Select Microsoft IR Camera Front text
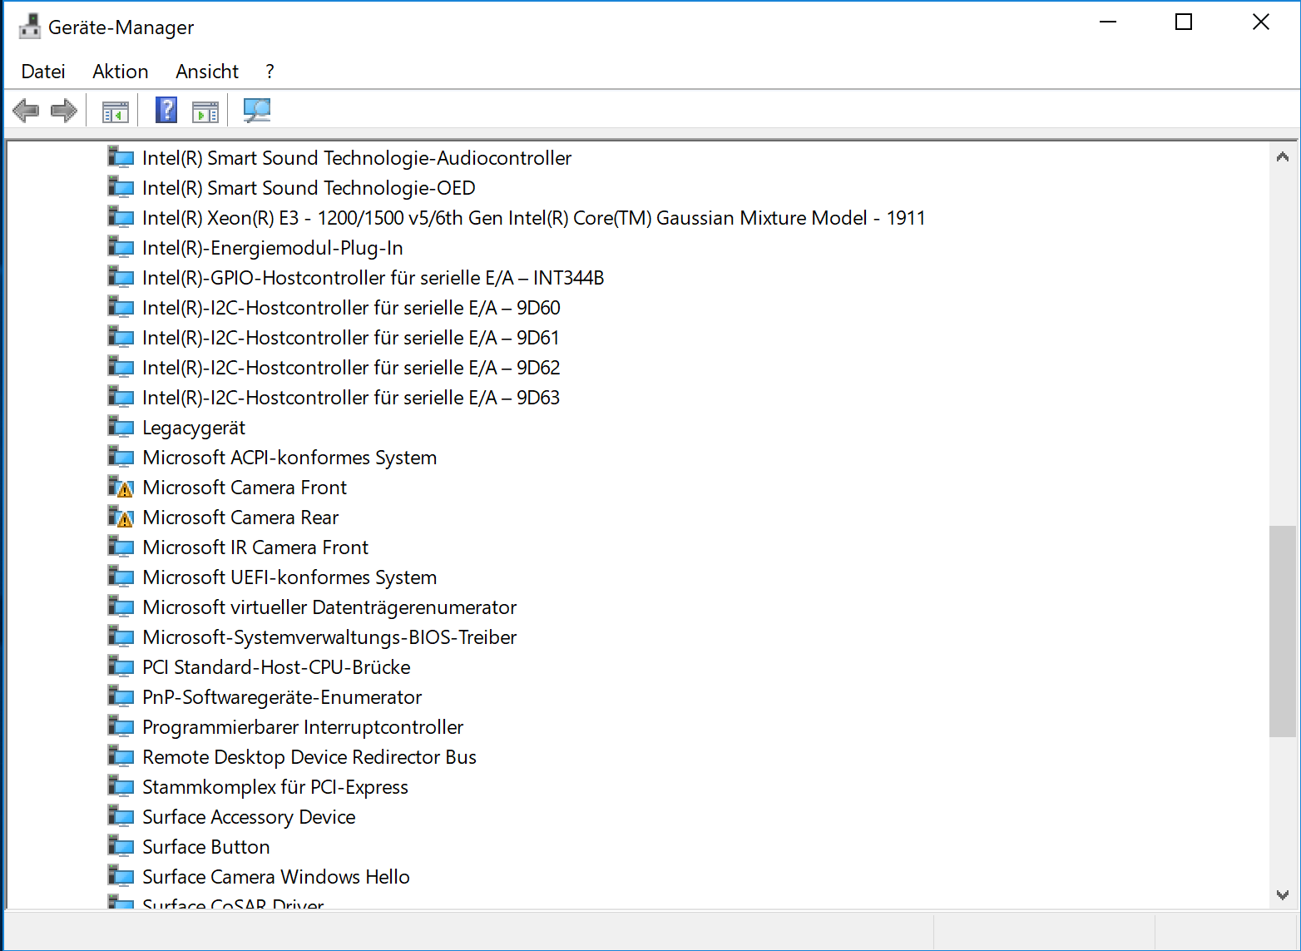Image resolution: width=1301 pixels, height=951 pixels. 255,547
